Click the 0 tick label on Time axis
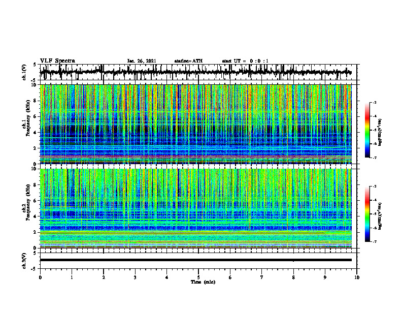This screenshot has width=402, height=311. [40, 277]
